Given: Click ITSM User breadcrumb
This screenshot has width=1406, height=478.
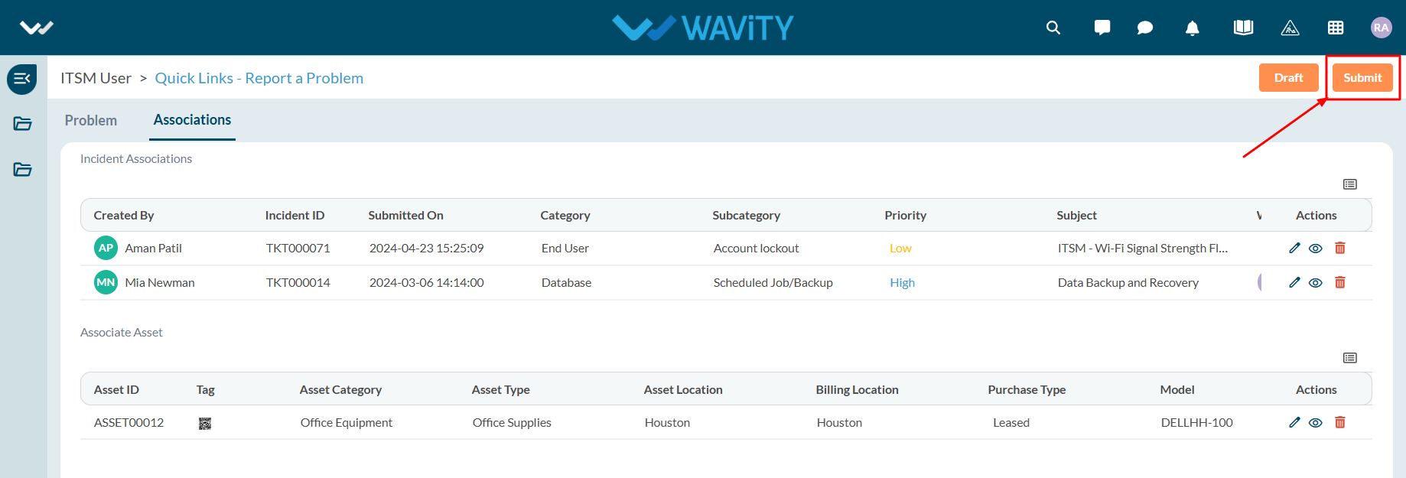Looking at the screenshot, I should pos(96,78).
